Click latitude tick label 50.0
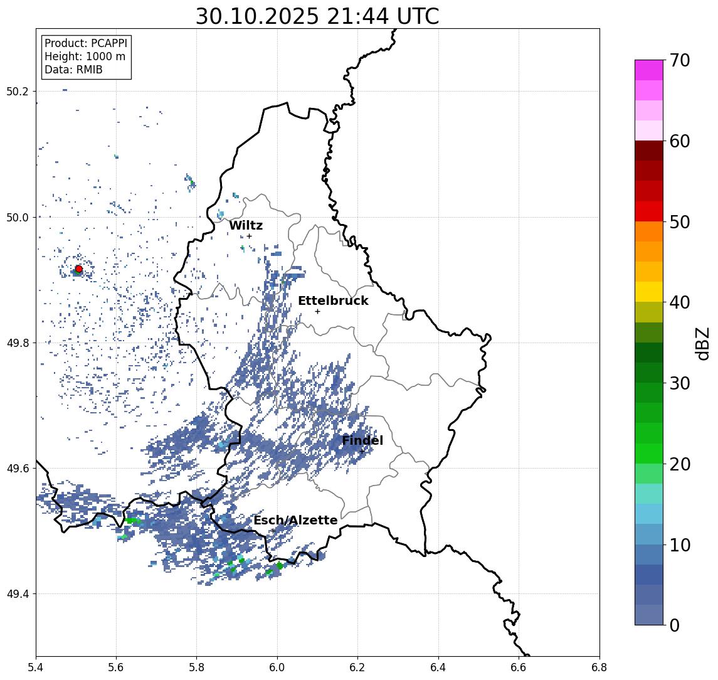The image size is (718, 680). coord(18,217)
